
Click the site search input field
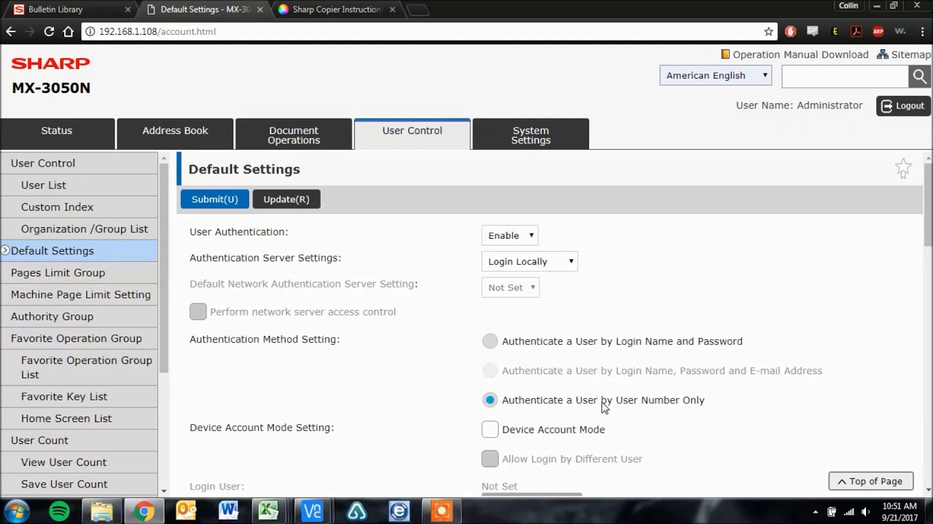pyautogui.click(x=845, y=76)
